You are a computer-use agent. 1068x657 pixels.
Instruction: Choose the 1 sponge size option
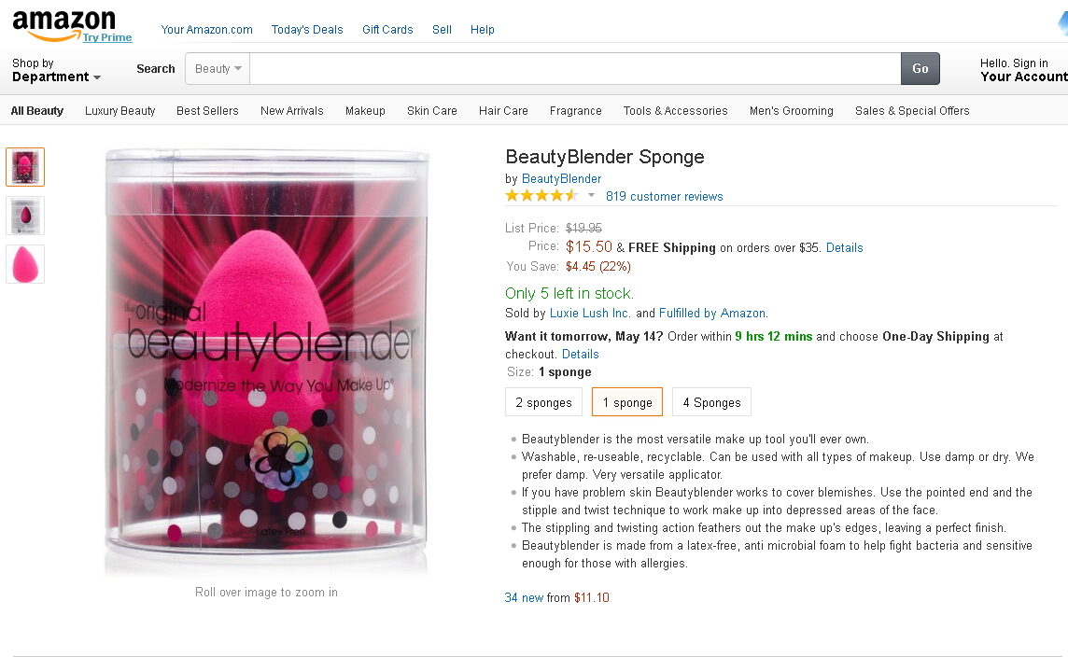627,402
